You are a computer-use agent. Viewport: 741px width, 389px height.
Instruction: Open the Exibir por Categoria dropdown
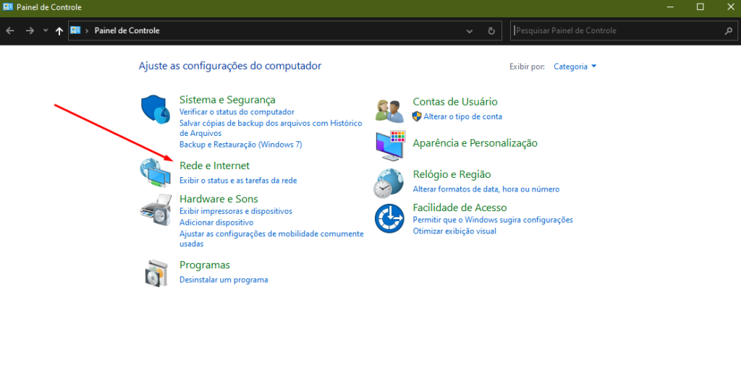(575, 67)
